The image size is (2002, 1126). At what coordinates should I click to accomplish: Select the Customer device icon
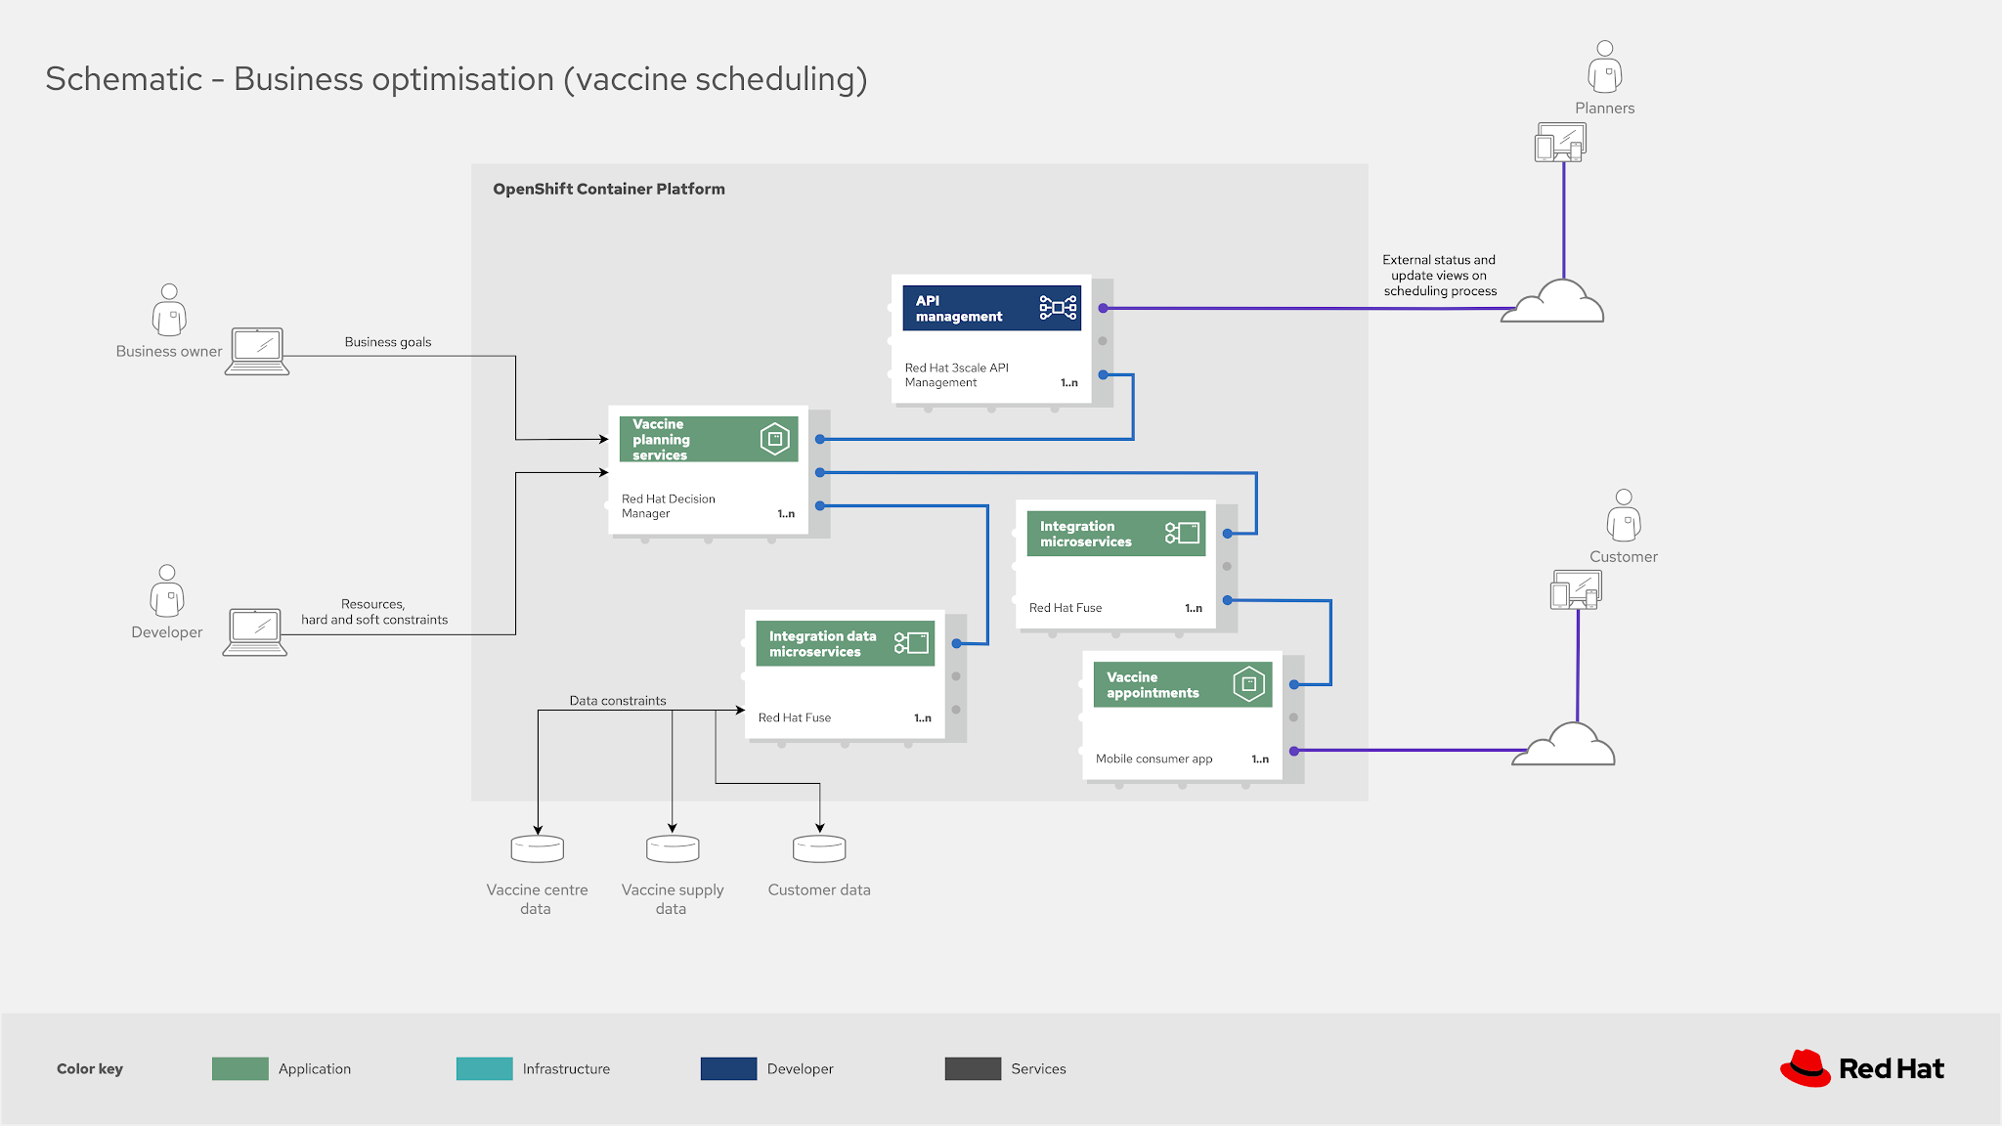coord(1575,589)
